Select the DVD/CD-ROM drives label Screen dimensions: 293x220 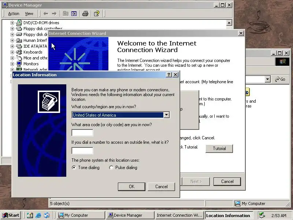[41, 23]
